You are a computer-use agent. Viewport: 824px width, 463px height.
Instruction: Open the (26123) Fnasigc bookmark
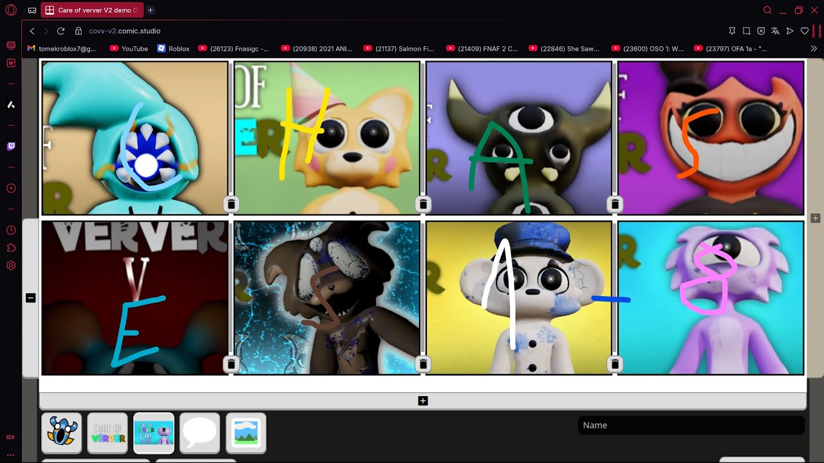click(234, 48)
